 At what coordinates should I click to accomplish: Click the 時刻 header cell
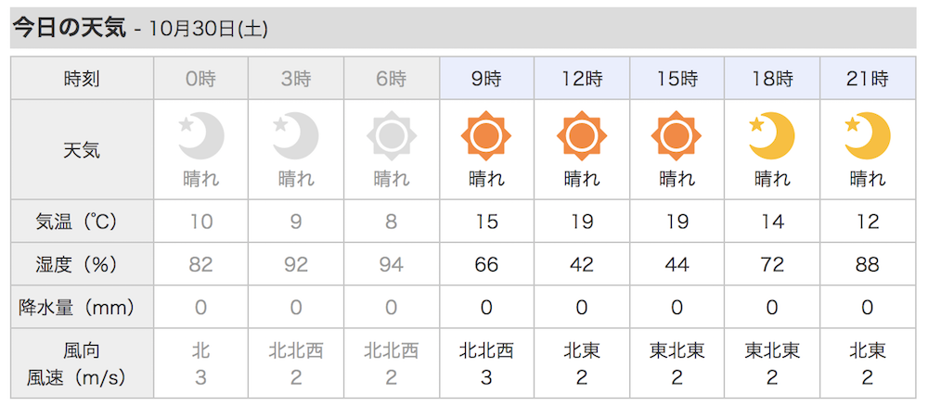[83, 79]
